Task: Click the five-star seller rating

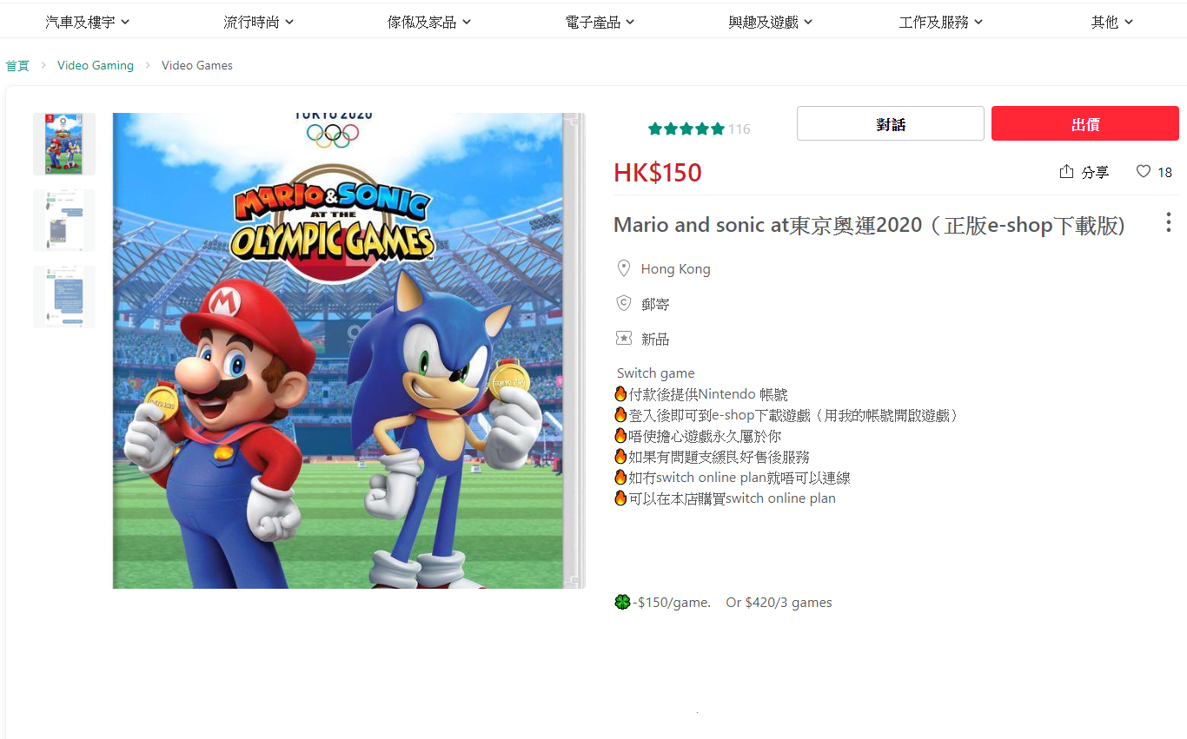Action: (x=686, y=129)
